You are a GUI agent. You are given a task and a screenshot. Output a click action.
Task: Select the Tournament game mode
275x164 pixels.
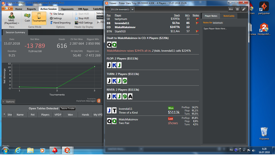tap(39, 18)
